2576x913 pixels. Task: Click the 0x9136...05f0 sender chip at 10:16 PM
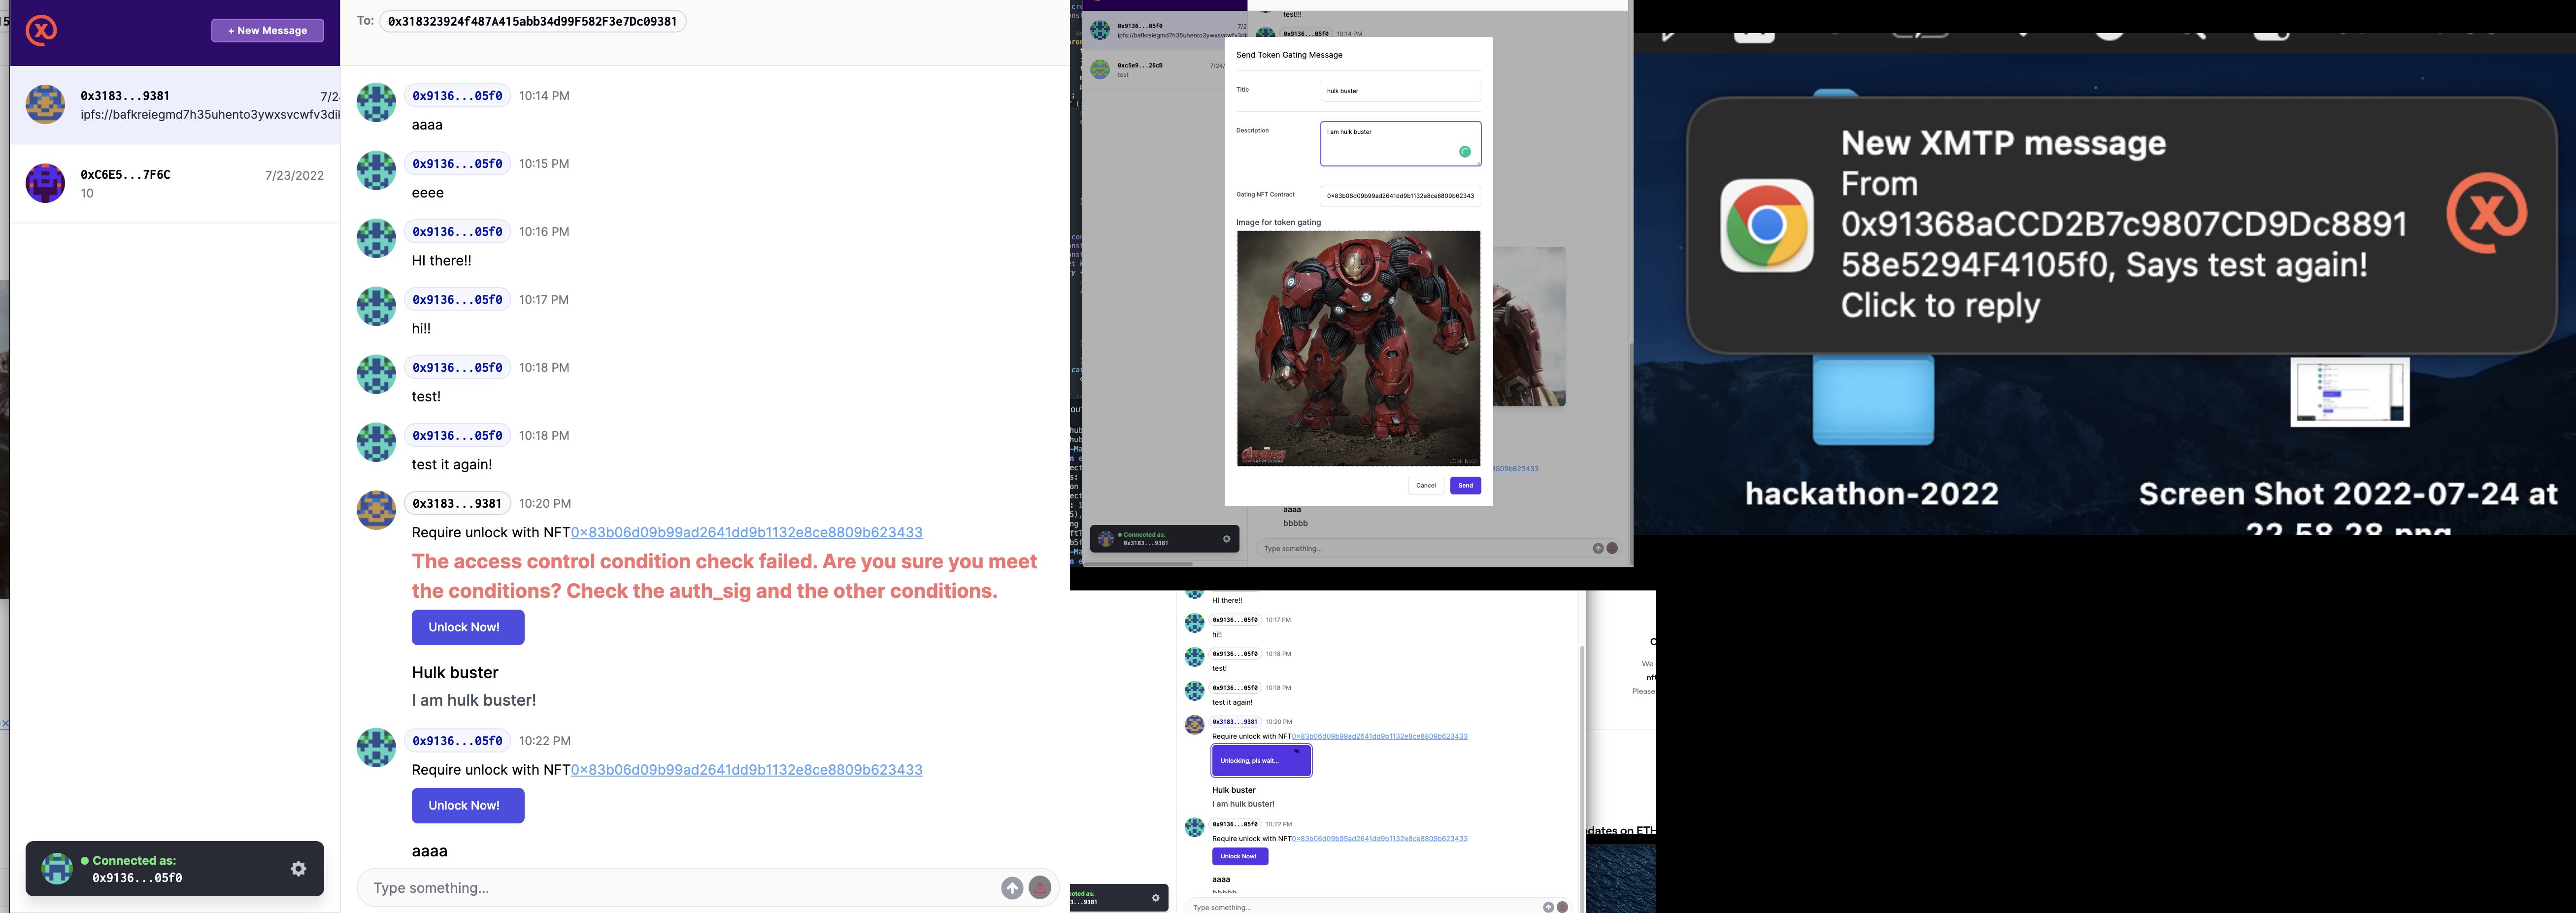coord(457,232)
